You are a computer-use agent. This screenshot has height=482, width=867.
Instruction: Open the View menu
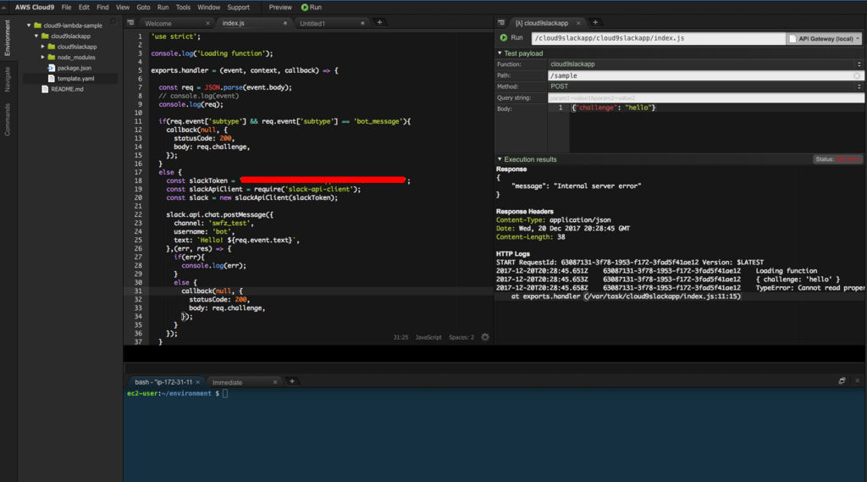pos(123,7)
